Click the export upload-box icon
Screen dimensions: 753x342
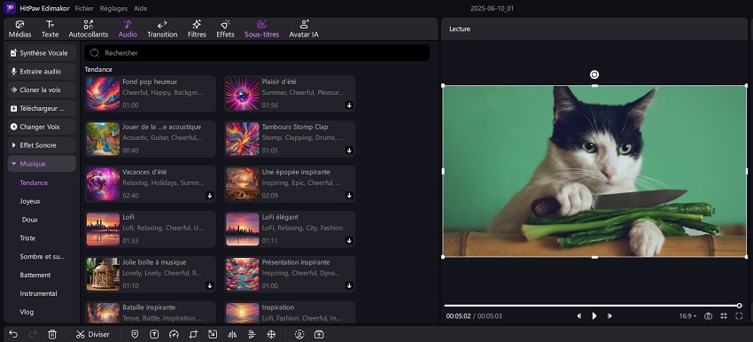click(x=319, y=334)
